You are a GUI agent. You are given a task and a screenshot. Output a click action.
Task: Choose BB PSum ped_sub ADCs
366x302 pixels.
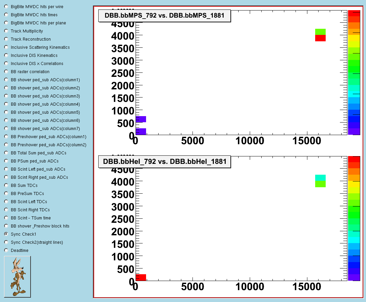(x=6, y=161)
